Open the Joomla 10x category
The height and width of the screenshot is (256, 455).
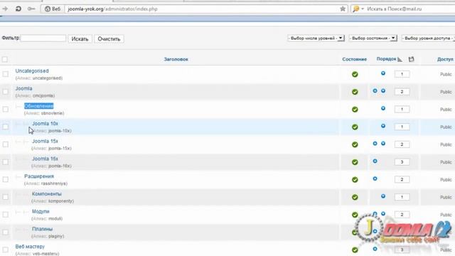(45, 124)
